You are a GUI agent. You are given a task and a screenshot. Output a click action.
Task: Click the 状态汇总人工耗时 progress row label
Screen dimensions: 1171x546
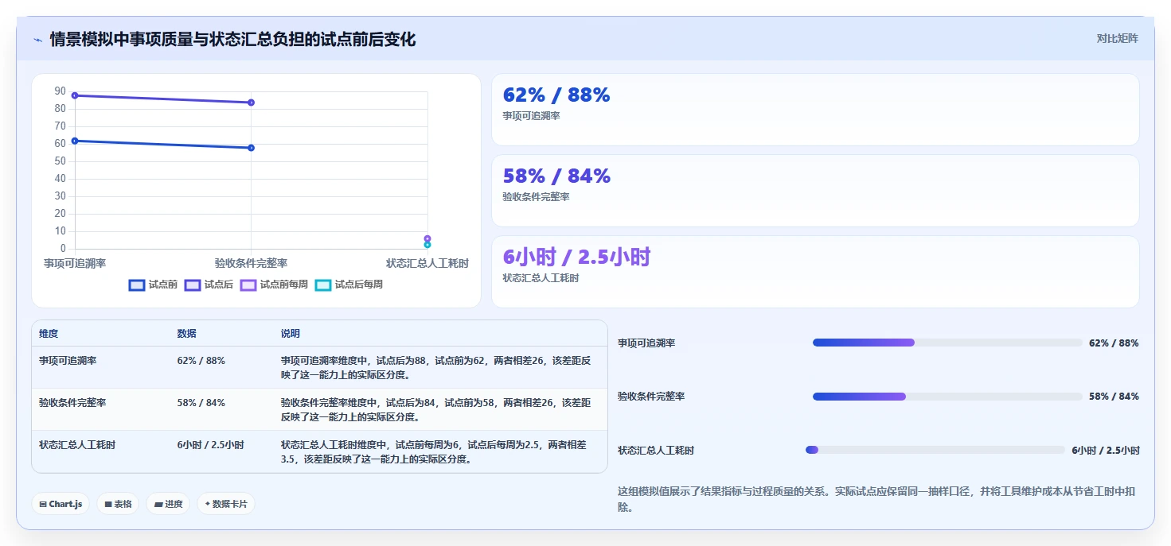coord(656,451)
